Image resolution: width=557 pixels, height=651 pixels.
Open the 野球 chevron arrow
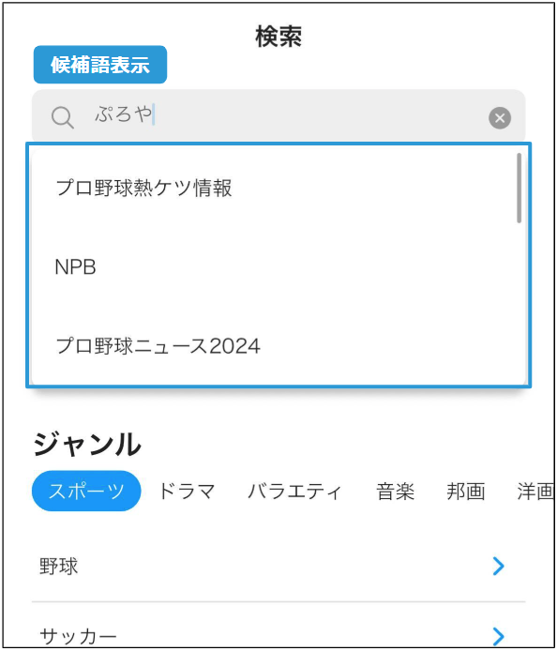(x=499, y=566)
